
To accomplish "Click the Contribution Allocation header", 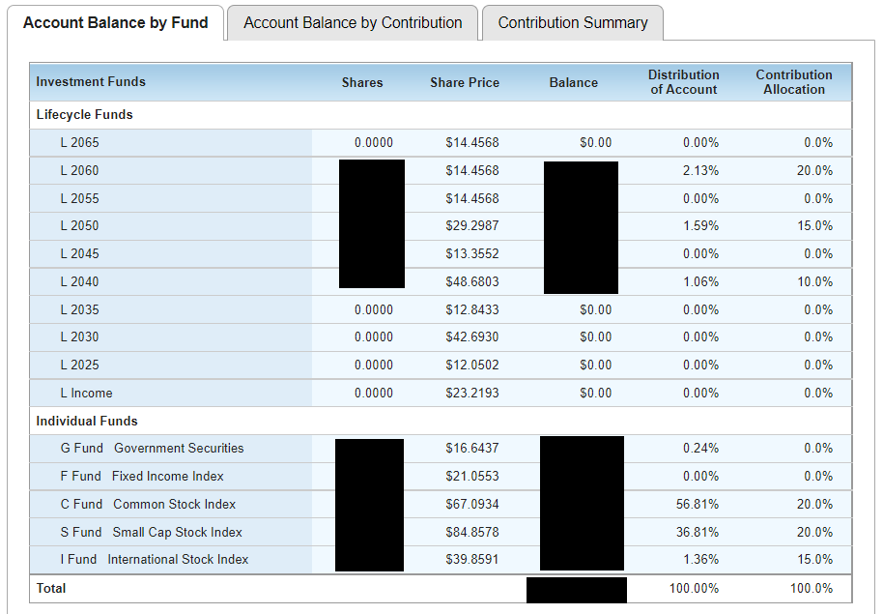I will pos(794,82).
